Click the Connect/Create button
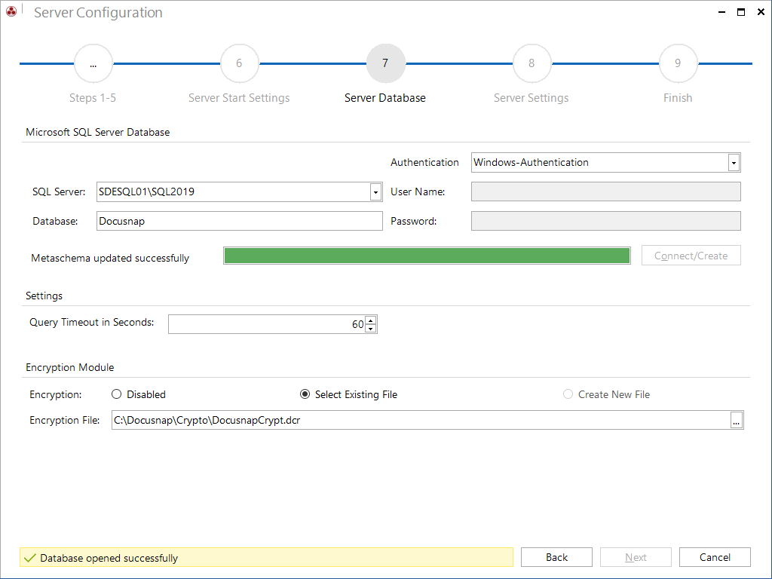772x579 pixels. tap(691, 256)
